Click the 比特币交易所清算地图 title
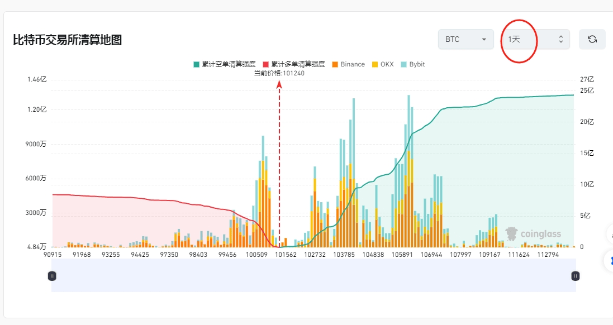Screen dimensions: 613x325 pos(68,40)
